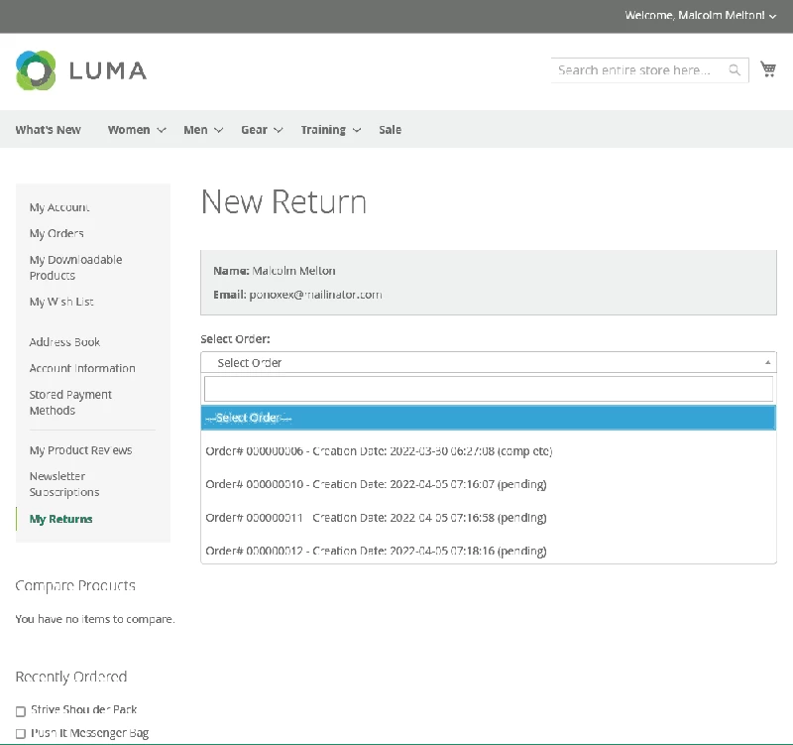
Task: Open the Welcome Malcolm Melton account dropdown
Action: [x=701, y=16]
